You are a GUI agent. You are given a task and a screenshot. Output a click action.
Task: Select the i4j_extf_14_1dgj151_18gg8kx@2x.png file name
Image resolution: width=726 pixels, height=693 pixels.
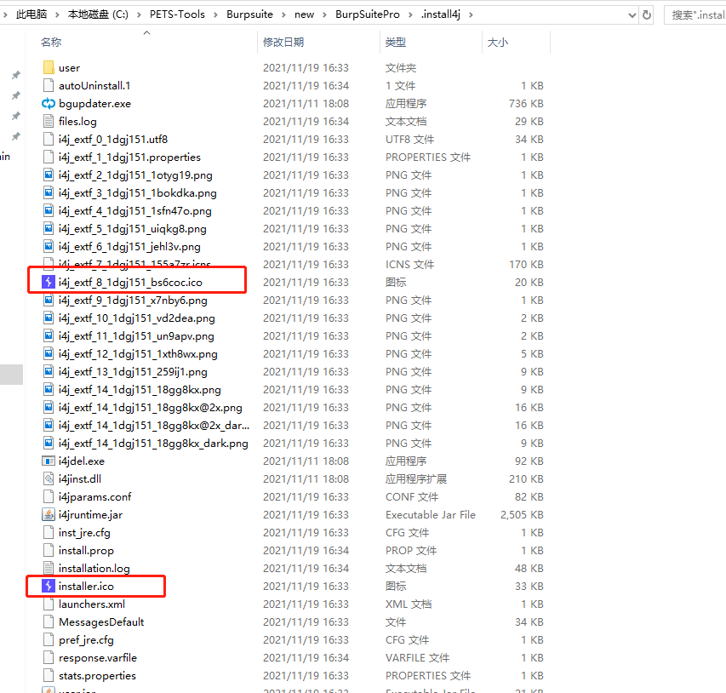151,408
